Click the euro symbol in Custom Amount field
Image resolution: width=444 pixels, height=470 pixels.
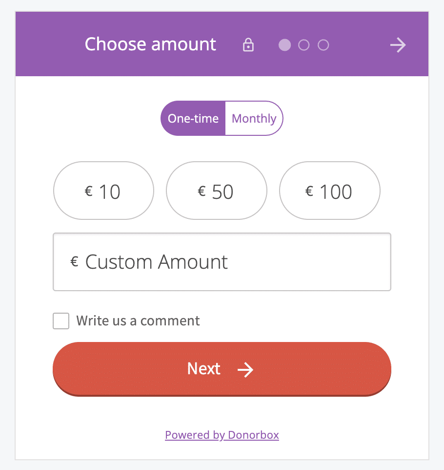click(x=75, y=262)
